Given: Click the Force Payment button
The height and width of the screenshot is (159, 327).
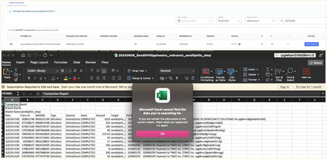Looking at the screenshot, I should [x=311, y=44].
